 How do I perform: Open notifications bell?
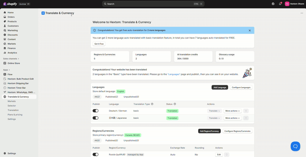280,4
